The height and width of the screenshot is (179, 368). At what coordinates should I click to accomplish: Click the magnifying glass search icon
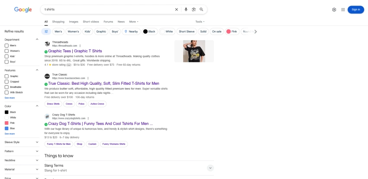pyautogui.click(x=201, y=10)
